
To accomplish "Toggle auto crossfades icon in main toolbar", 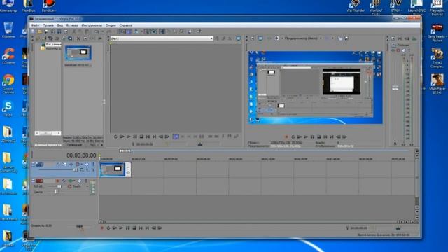I will 129,31.
